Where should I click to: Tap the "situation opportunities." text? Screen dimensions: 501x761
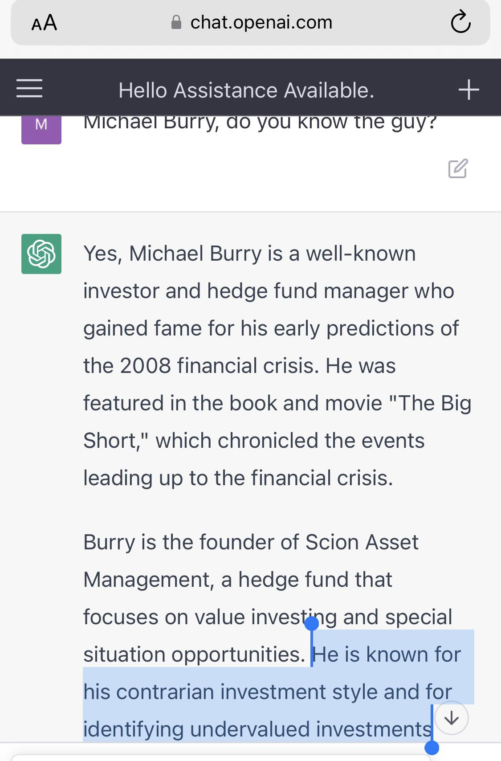(194, 655)
